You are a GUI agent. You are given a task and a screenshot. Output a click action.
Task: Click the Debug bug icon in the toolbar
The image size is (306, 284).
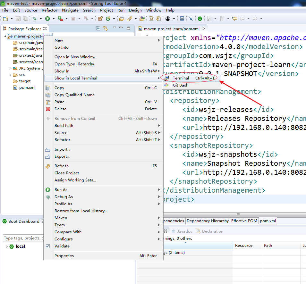[35, 19]
